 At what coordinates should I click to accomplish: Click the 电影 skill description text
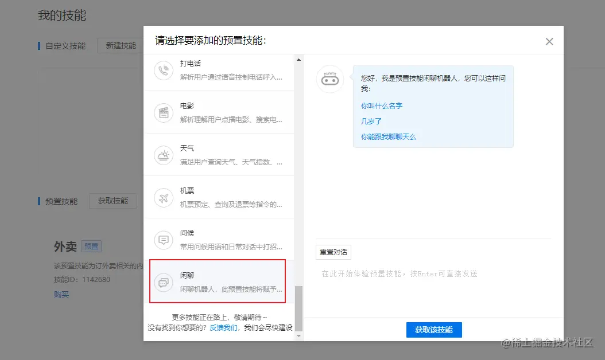(231, 119)
